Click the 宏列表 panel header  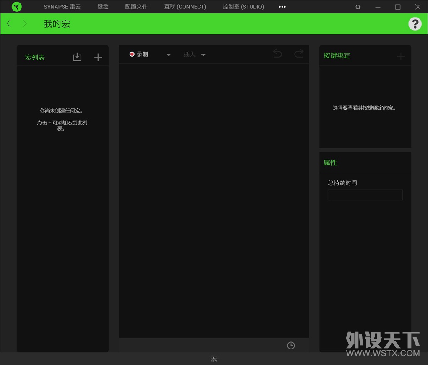pyautogui.click(x=35, y=57)
